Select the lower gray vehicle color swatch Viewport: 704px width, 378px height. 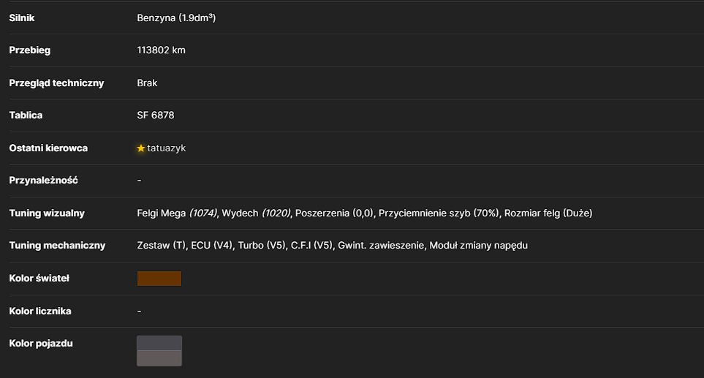(x=159, y=358)
